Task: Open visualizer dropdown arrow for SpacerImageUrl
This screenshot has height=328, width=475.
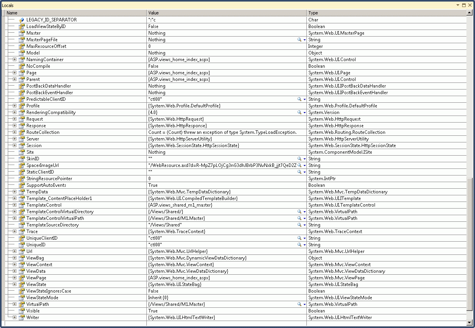Action: [x=304, y=165]
